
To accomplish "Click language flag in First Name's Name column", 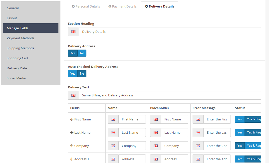I will click(x=113, y=119).
